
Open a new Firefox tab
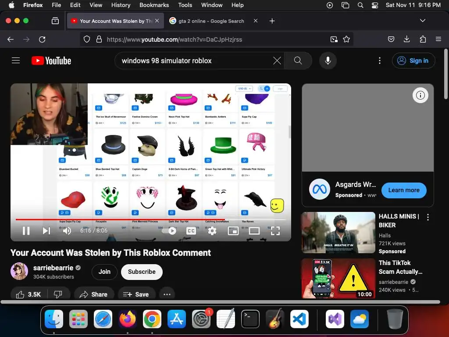coord(272,21)
